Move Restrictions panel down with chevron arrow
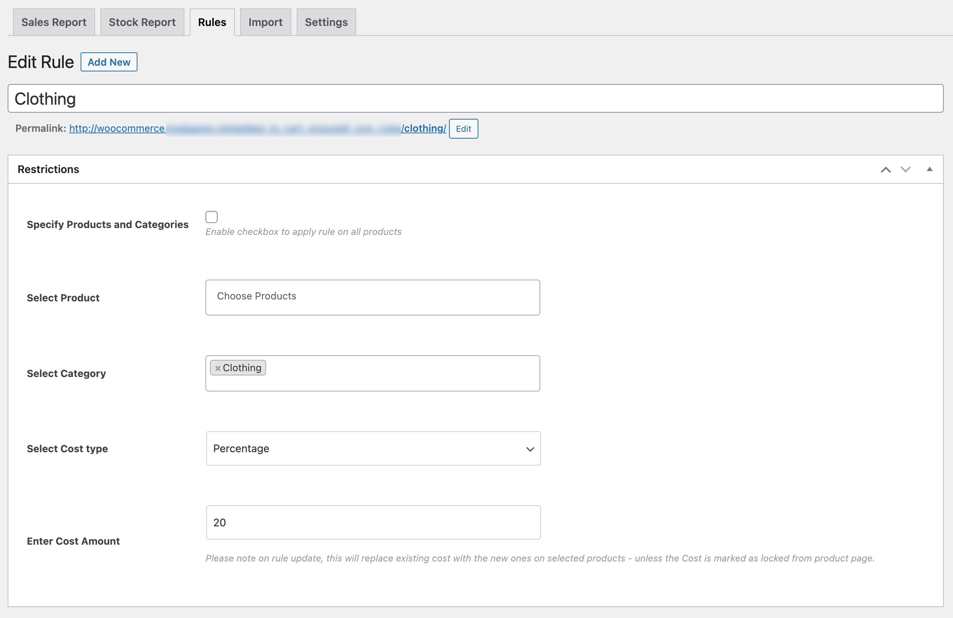The image size is (953, 618). pos(905,170)
